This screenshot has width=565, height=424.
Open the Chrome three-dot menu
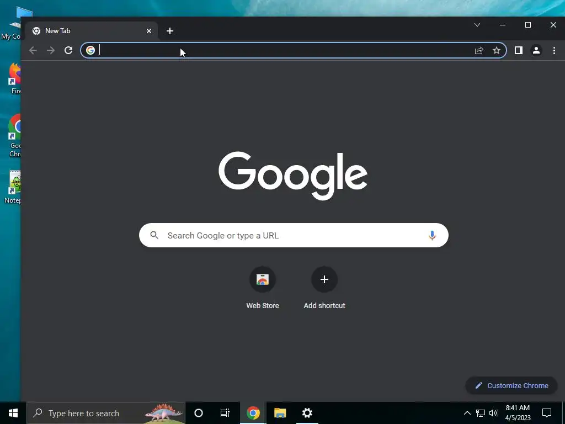554,50
